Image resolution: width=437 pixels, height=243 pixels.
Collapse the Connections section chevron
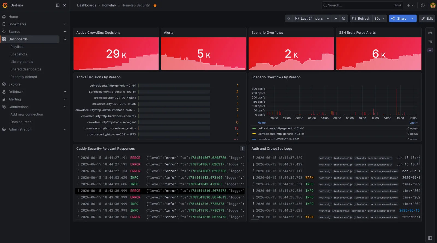pyautogui.click(x=65, y=107)
